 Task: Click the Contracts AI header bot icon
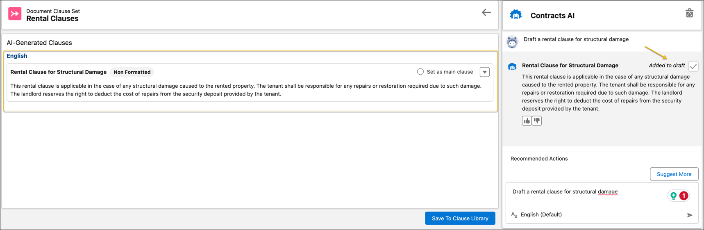pos(516,15)
